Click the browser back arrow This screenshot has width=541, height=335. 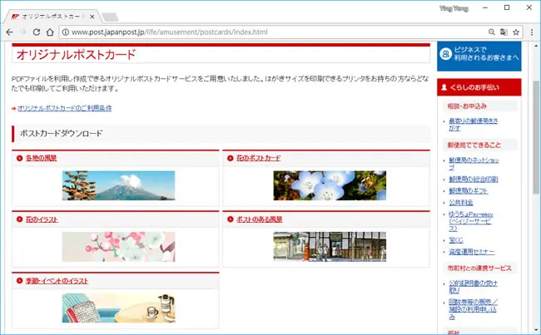[x=10, y=32]
